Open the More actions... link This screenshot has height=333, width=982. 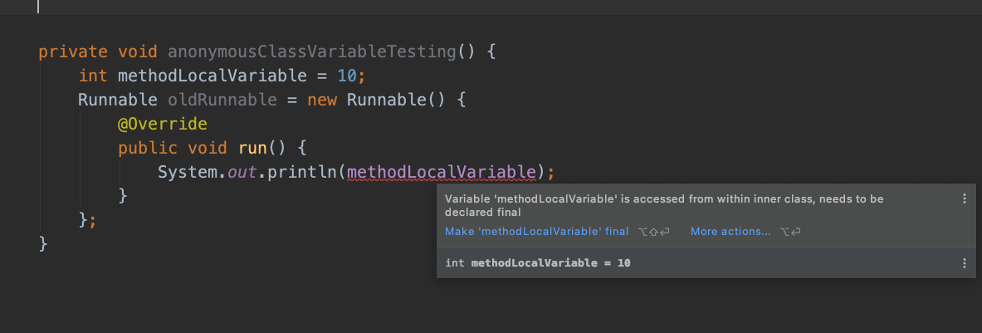tap(730, 232)
